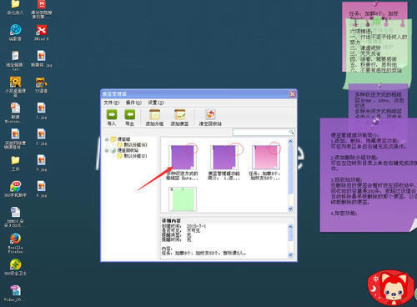Collapse the 便签回收站 tree node
The image size is (417, 307).
107,150
